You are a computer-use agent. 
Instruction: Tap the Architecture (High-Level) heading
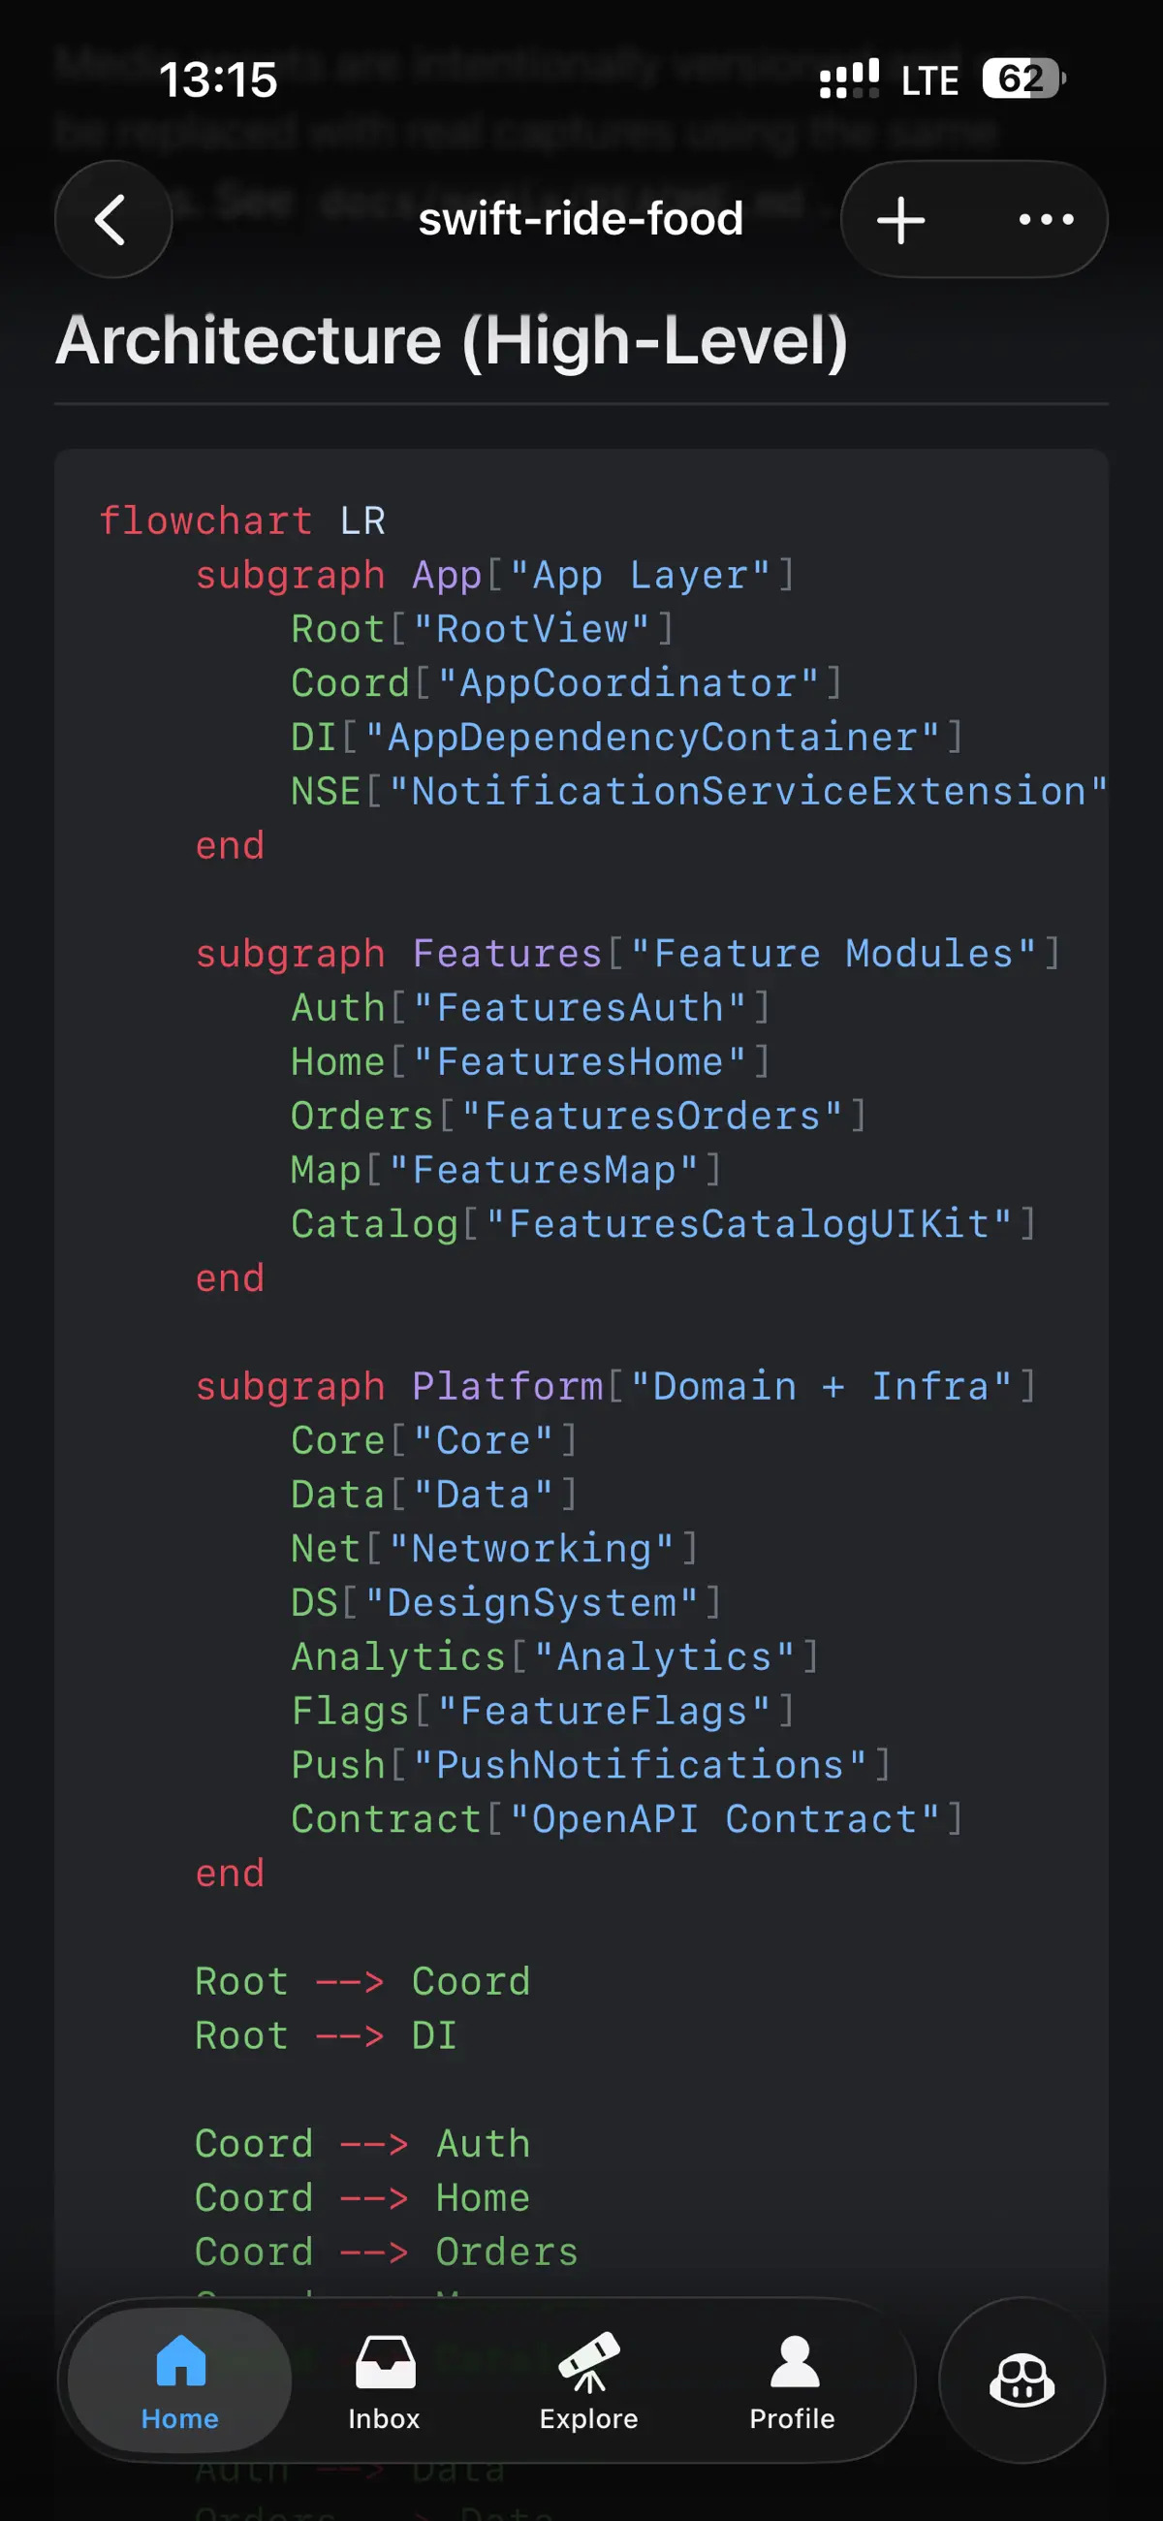coord(452,340)
